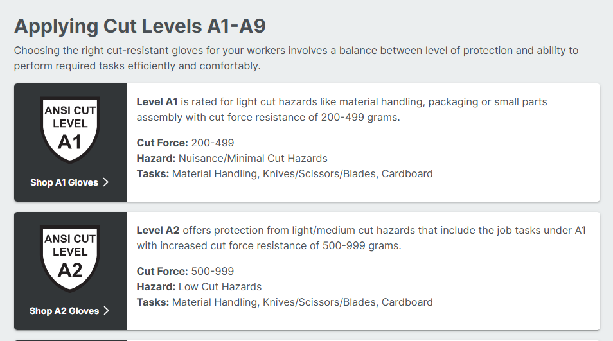613x341 pixels.
Task: Open the Shop A1 Gloves link
Action: click(x=64, y=182)
